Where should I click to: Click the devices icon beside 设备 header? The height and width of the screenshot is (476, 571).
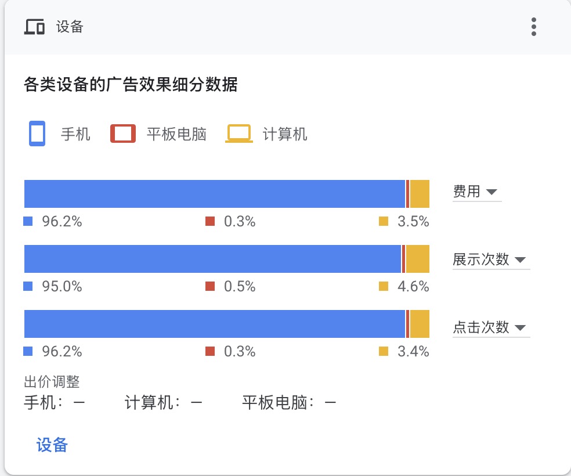[34, 27]
